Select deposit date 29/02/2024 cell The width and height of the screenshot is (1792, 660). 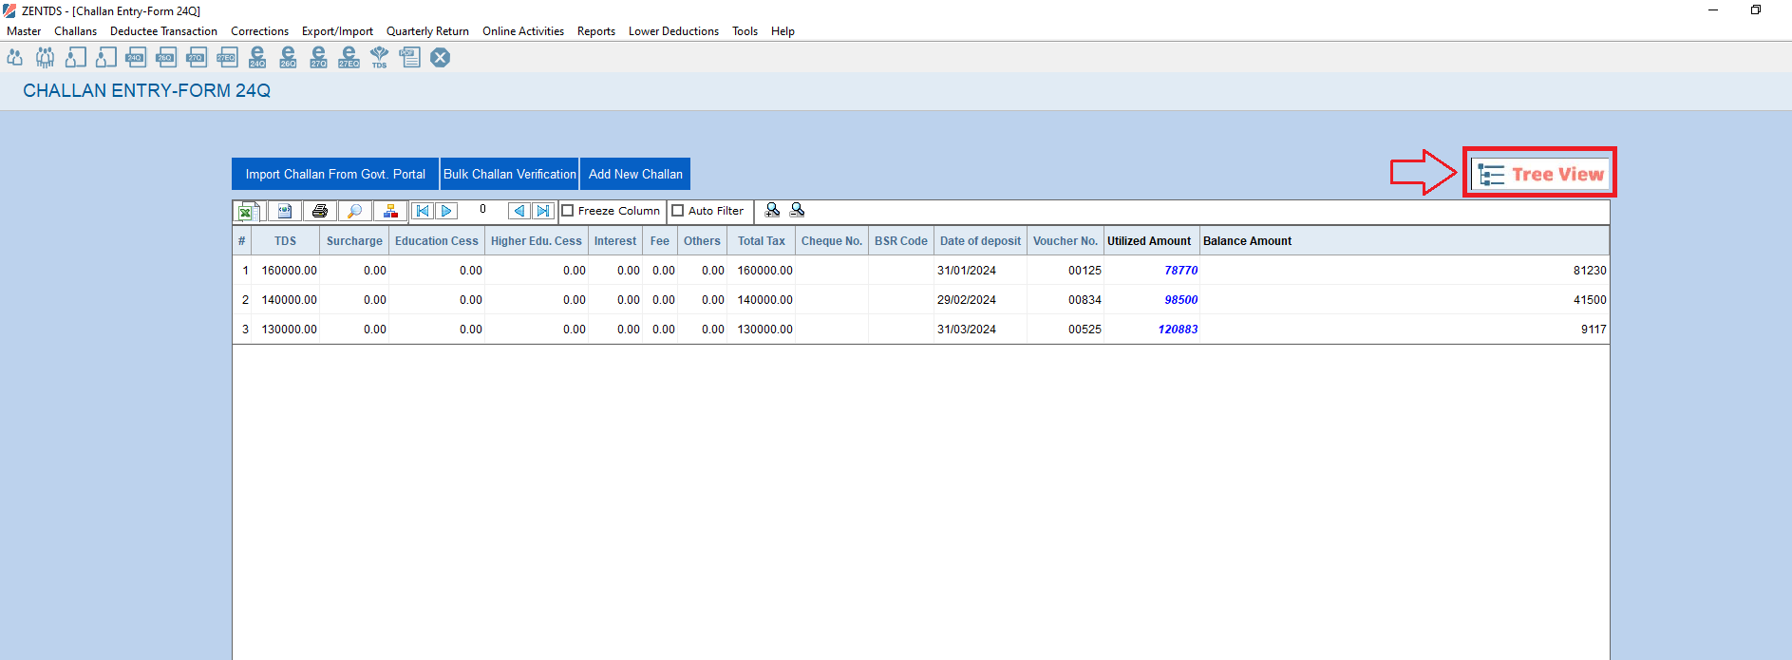[x=980, y=300]
